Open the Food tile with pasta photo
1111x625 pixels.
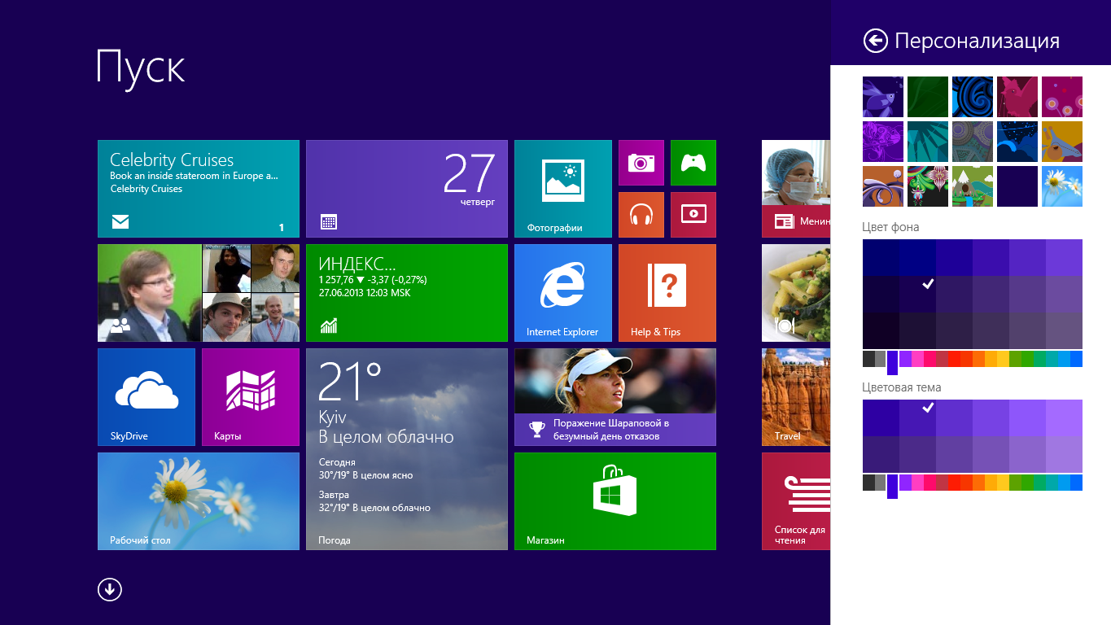[796, 293]
